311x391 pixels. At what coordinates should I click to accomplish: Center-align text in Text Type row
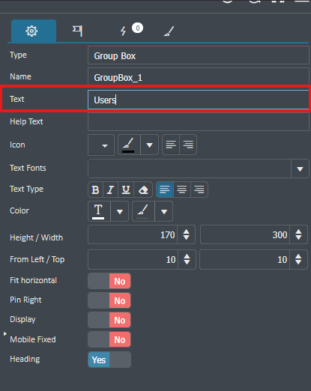coord(182,190)
